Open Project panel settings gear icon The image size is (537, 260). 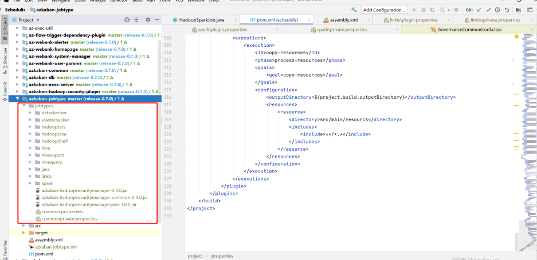(147, 19)
